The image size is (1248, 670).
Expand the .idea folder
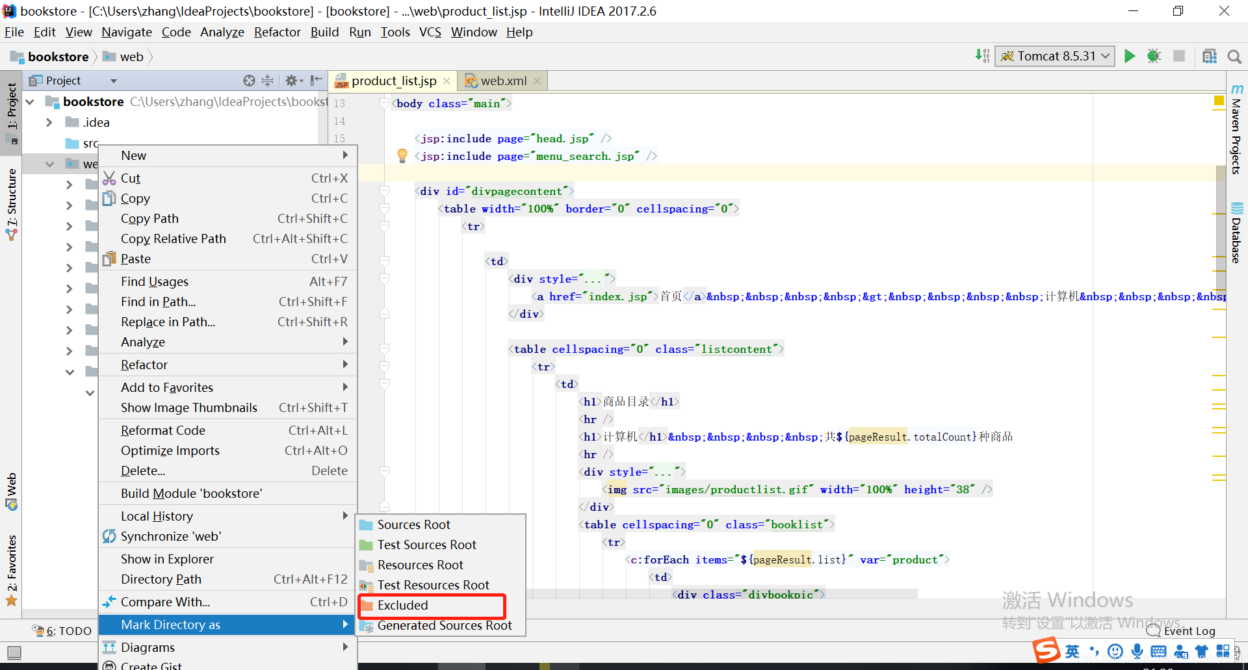point(49,122)
